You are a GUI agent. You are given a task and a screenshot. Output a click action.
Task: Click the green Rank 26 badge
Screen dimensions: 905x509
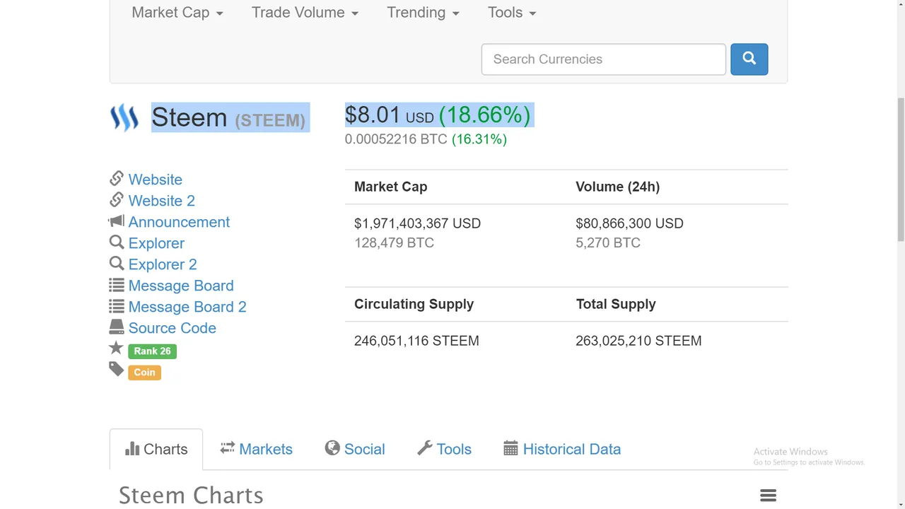pyautogui.click(x=152, y=351)
